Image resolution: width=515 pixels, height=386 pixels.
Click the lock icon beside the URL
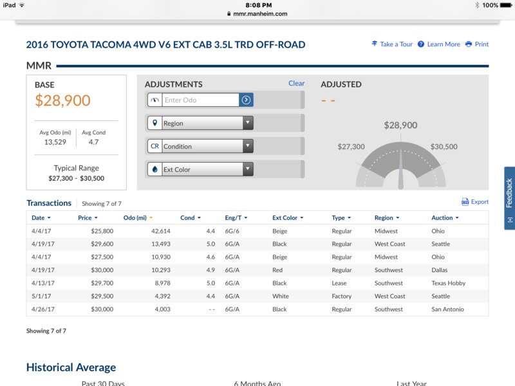pyautogui.click(x=229, y=14)
